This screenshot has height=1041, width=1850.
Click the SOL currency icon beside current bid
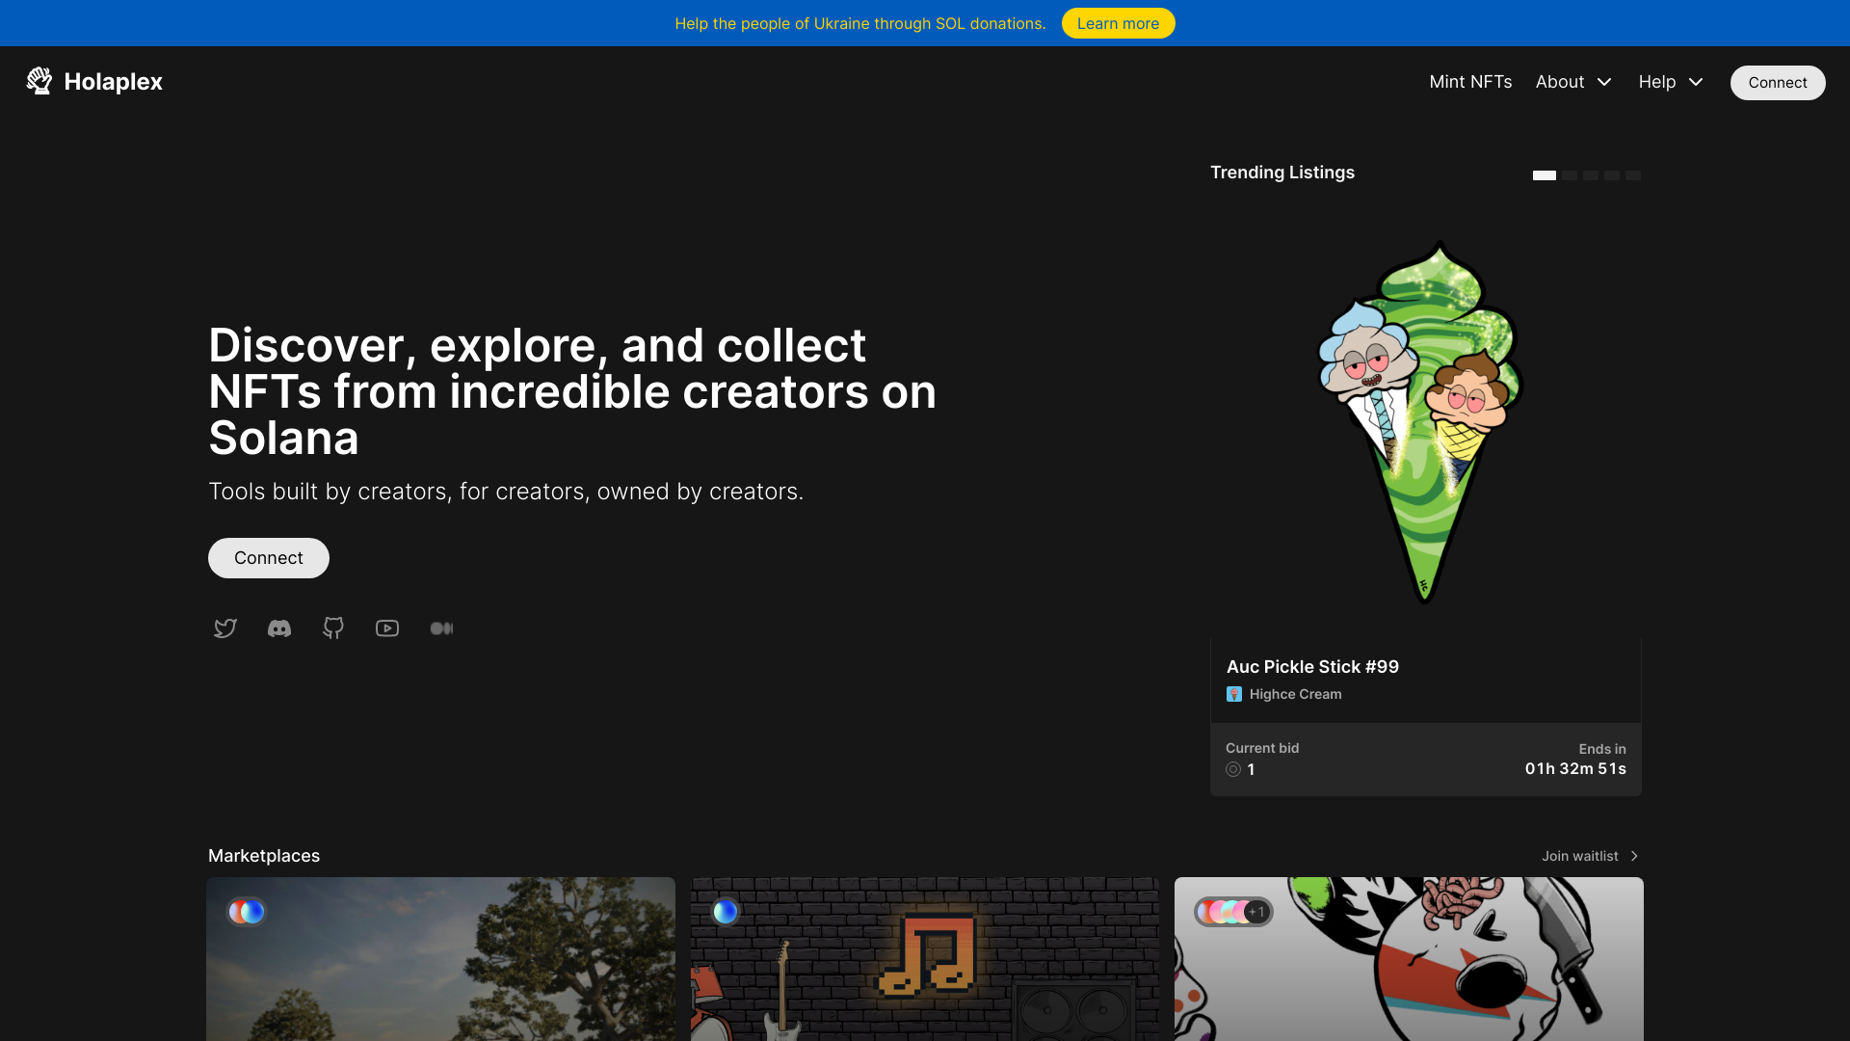click(1233, 769)
